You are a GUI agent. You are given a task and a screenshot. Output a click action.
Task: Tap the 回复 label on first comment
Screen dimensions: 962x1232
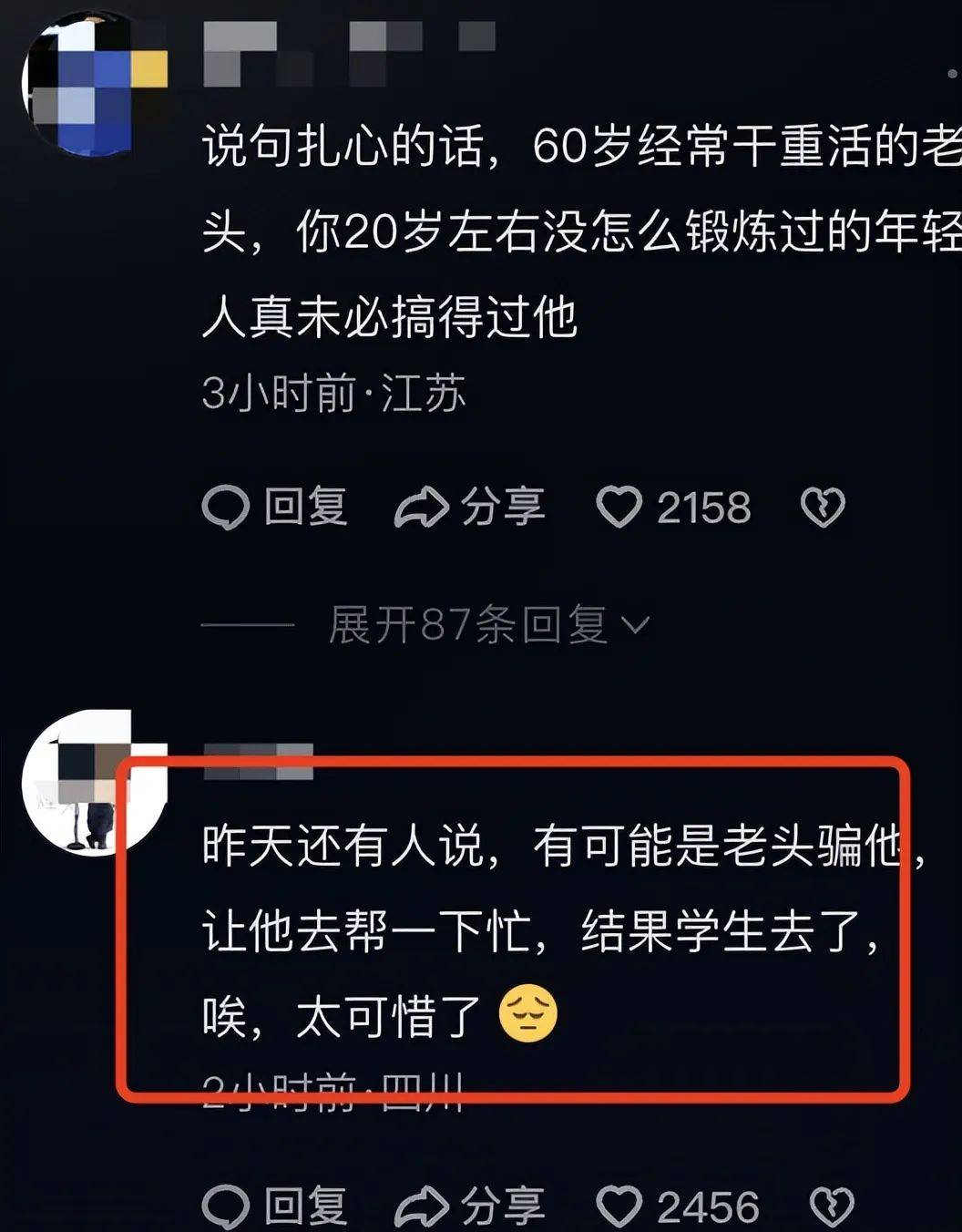pyautogui.click(x=306, y=507)
